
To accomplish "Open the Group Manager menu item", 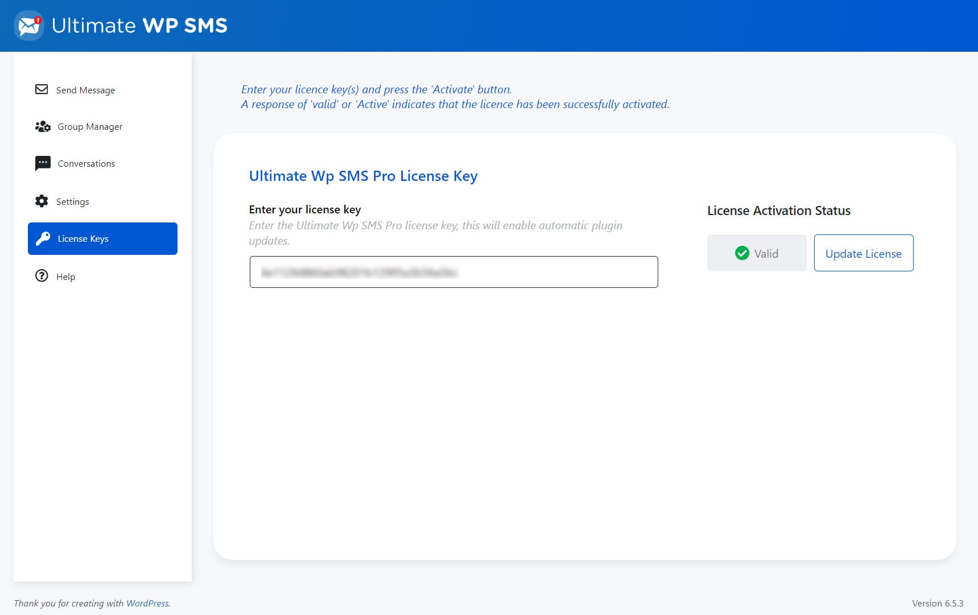I will point(102,126).
